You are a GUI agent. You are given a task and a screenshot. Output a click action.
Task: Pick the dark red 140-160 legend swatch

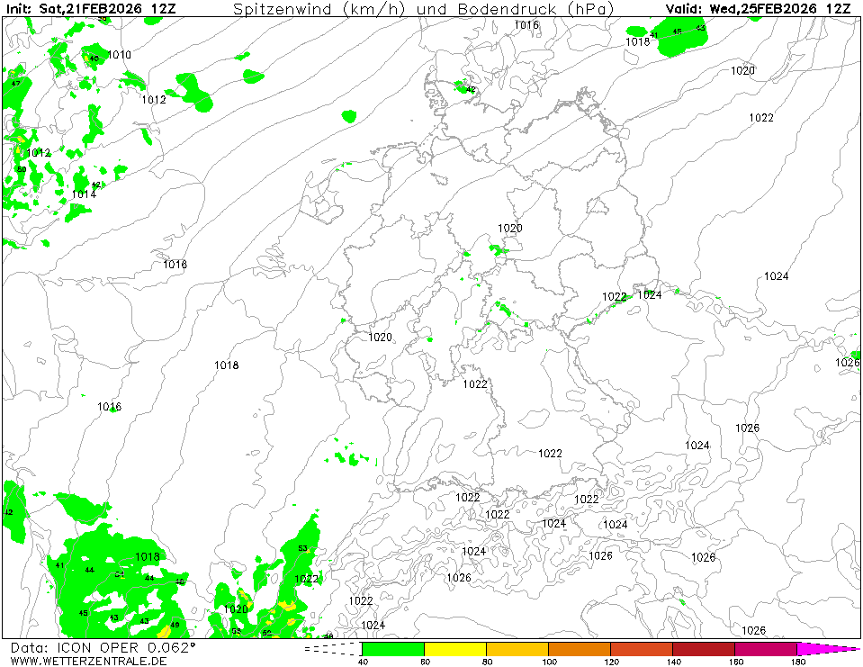tap(703, 648)
